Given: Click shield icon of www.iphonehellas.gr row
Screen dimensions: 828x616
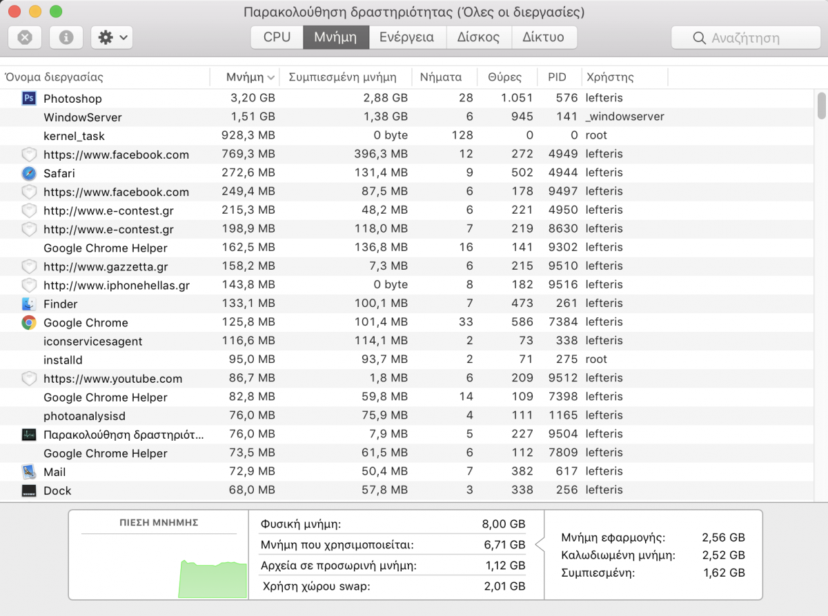Looking at the screenshot, I should 28,284.
